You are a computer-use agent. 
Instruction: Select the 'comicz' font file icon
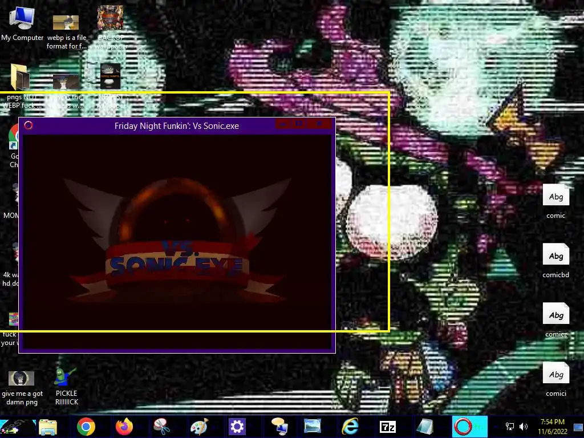pyautogui.click(x=555, y=319)
